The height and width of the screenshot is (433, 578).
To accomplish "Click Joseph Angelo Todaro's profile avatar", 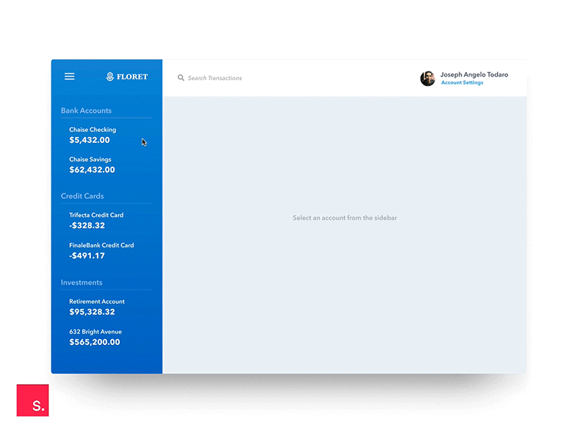I will [x=428, y=78].
